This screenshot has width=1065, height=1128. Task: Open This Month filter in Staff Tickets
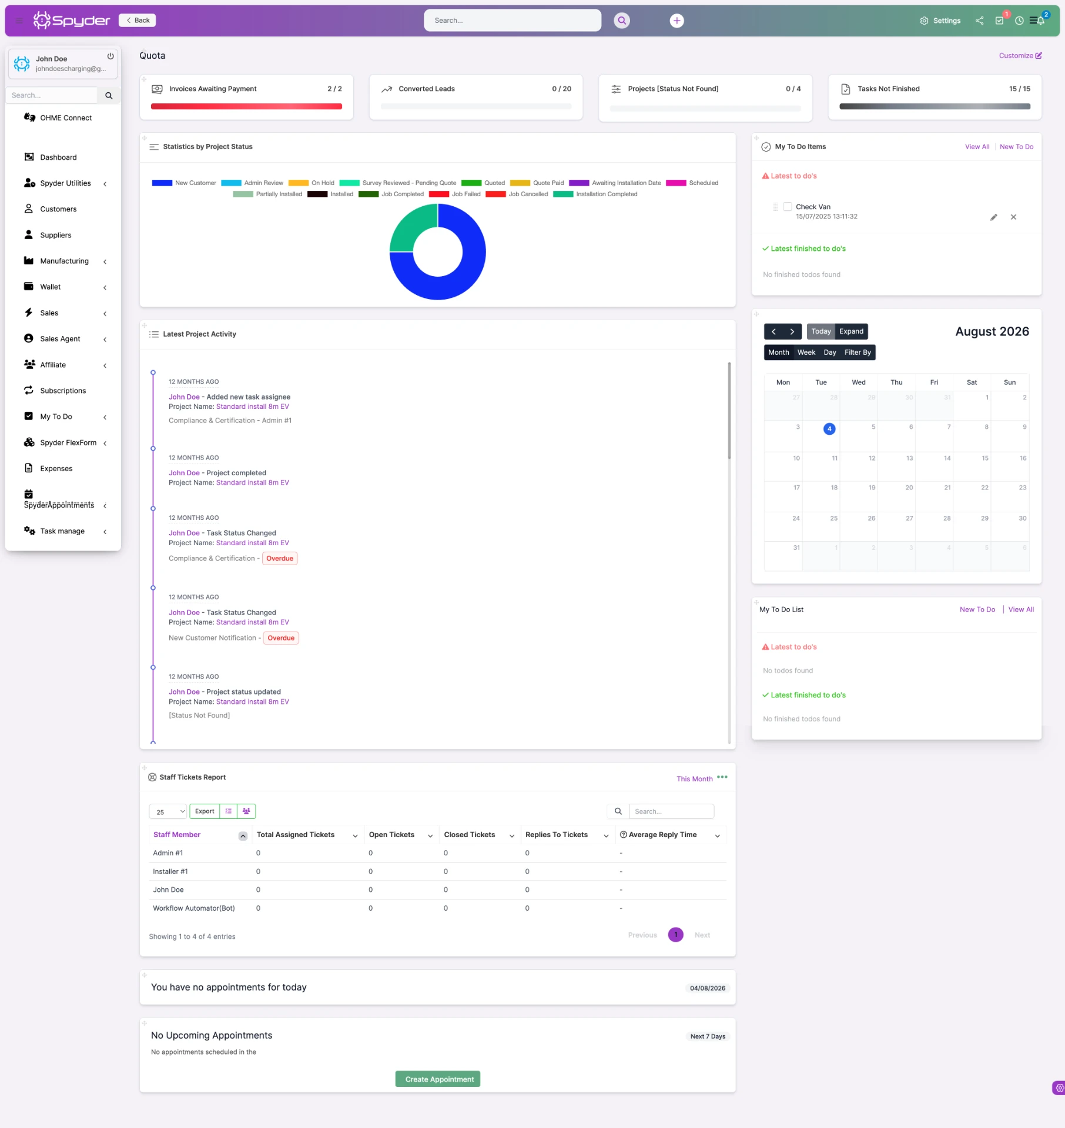point(694,779)
